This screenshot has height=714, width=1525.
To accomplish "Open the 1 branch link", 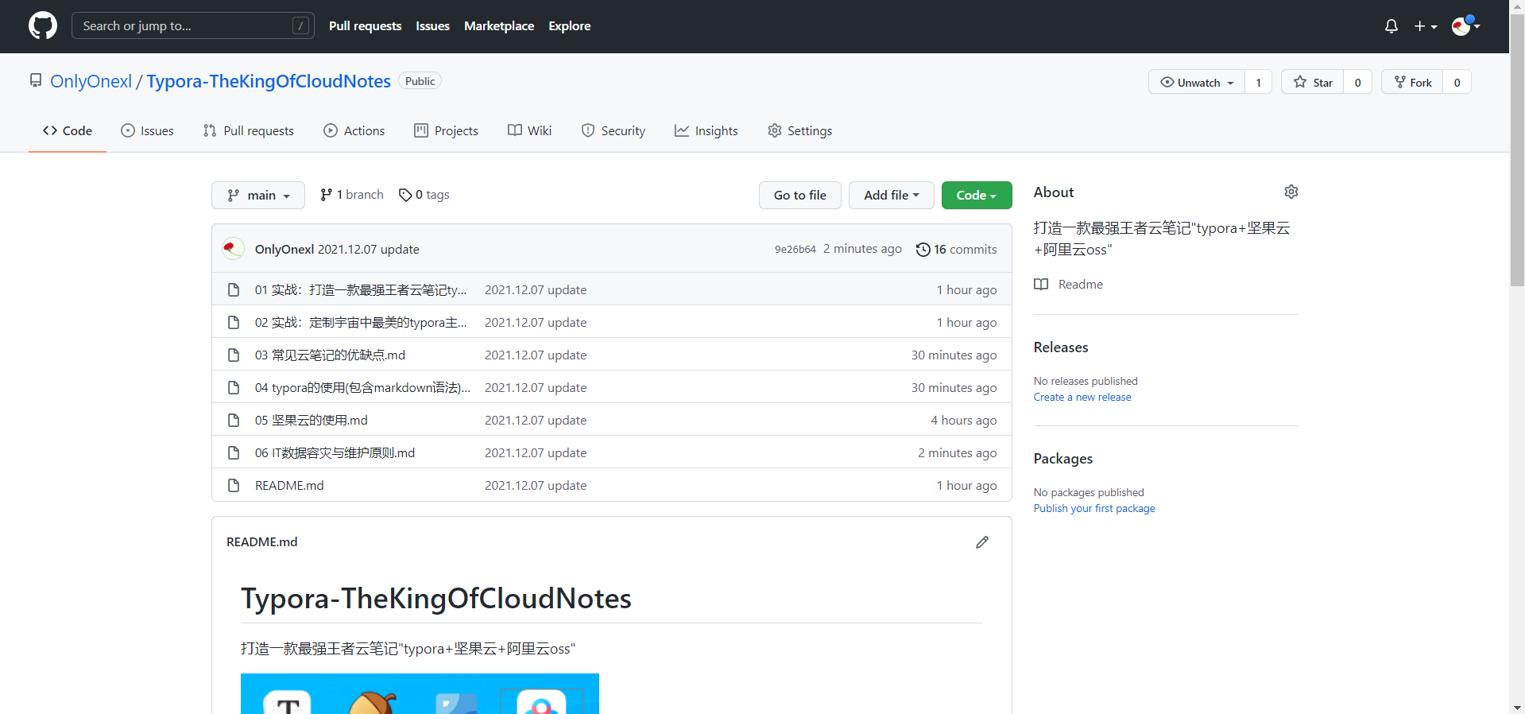I will [x=352, y=195].
